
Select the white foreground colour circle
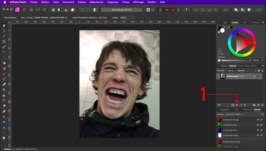coord(222,30)
